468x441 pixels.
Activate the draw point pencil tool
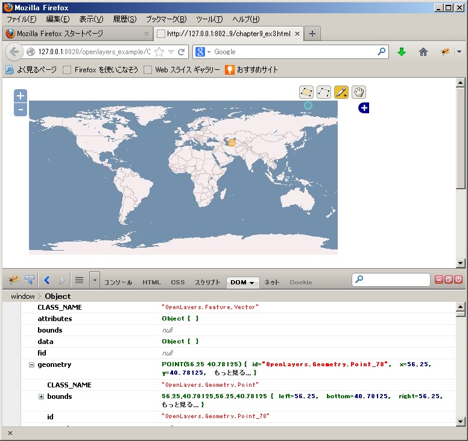(x=341, y=92)
